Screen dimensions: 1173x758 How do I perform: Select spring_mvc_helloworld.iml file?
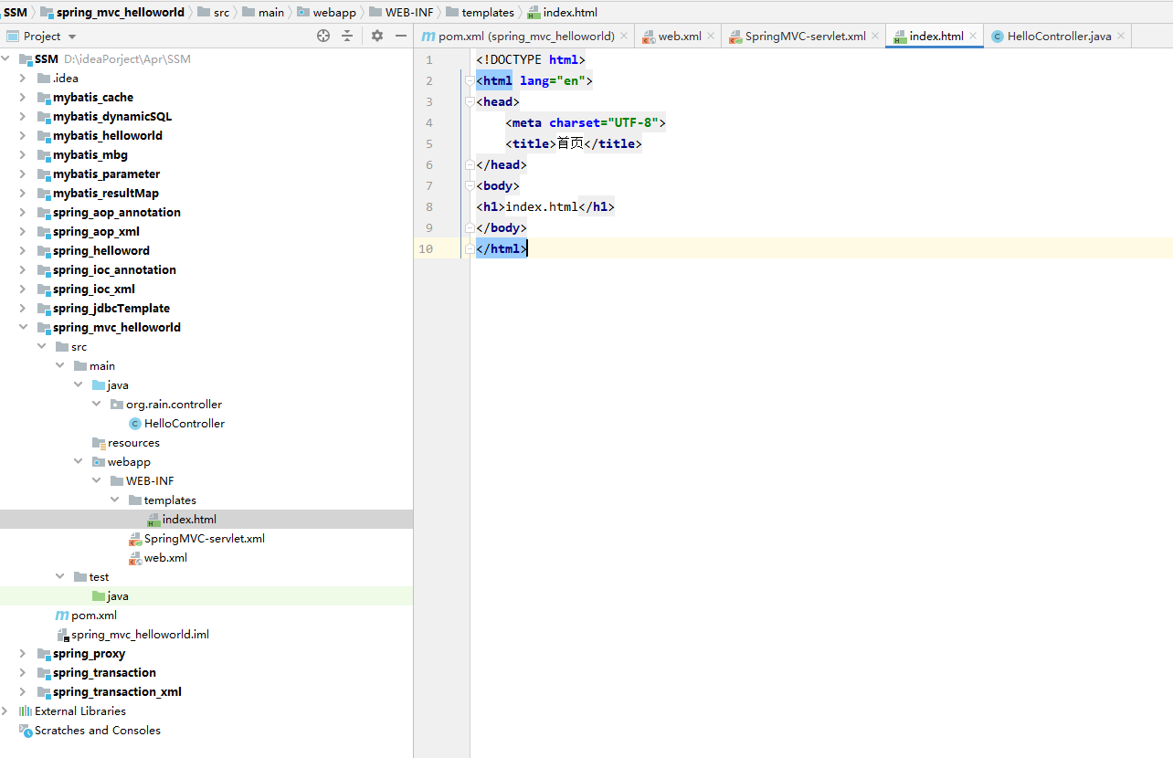141,634
